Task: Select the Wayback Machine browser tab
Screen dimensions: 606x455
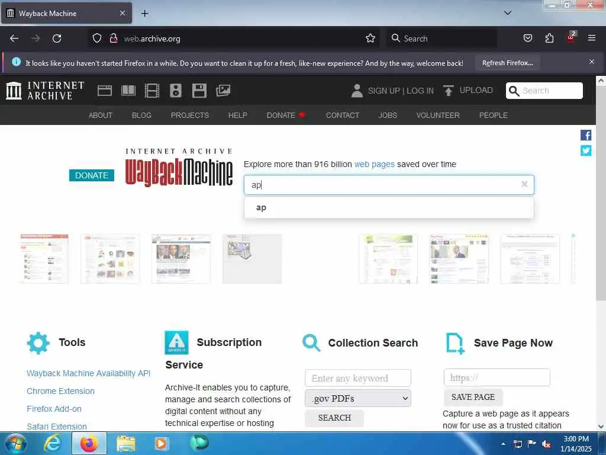Action: coord(66,14)
